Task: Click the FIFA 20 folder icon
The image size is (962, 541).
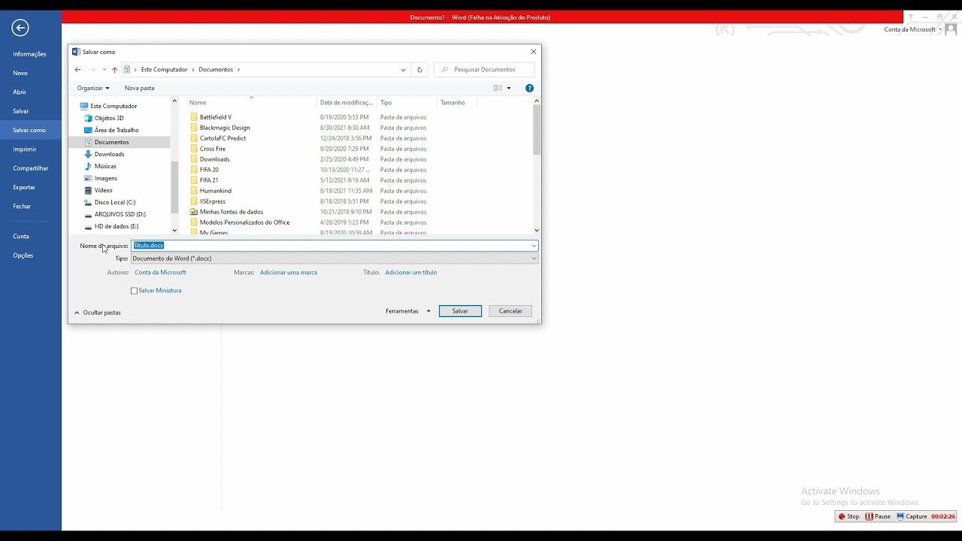Action: (x=194, y=170)
